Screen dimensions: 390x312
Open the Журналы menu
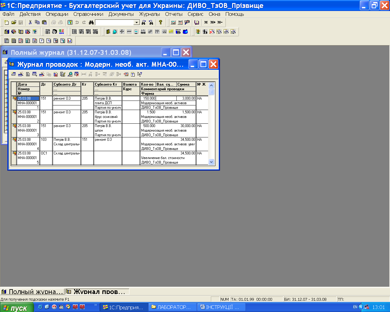coord(149,14)
